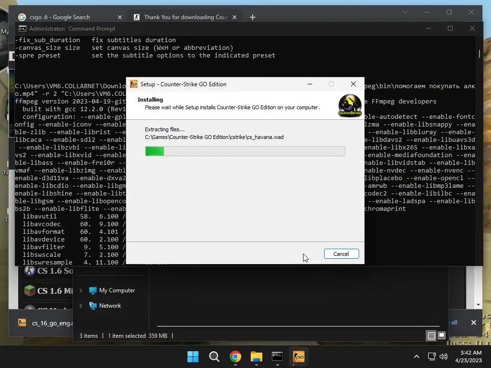491x368 pixels.
Task: Open Windows Search from the taskbar
Action: pos(214,356)
